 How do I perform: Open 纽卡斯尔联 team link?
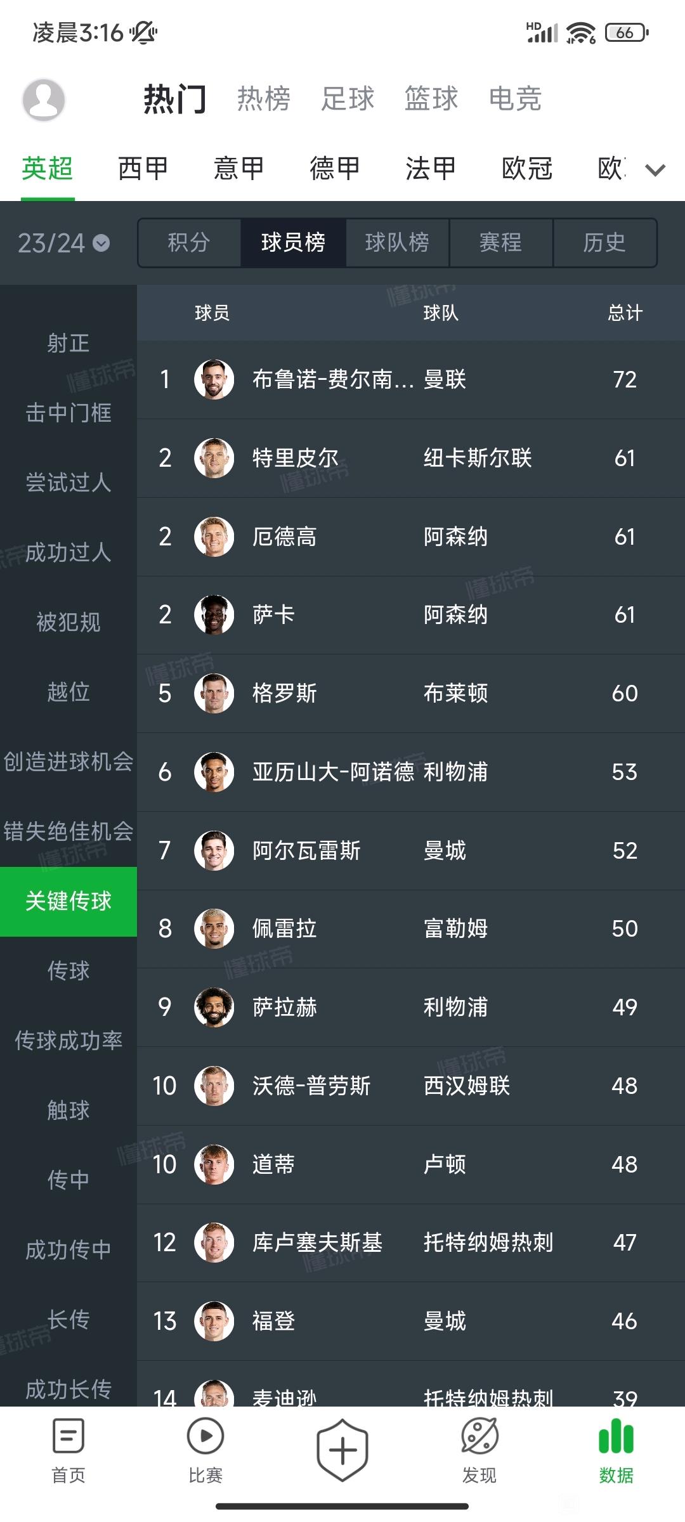pyautogui.click(x=478, y=458)
